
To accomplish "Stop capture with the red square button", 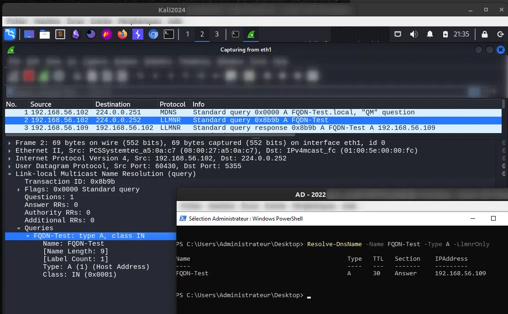I will coord(28,75).
